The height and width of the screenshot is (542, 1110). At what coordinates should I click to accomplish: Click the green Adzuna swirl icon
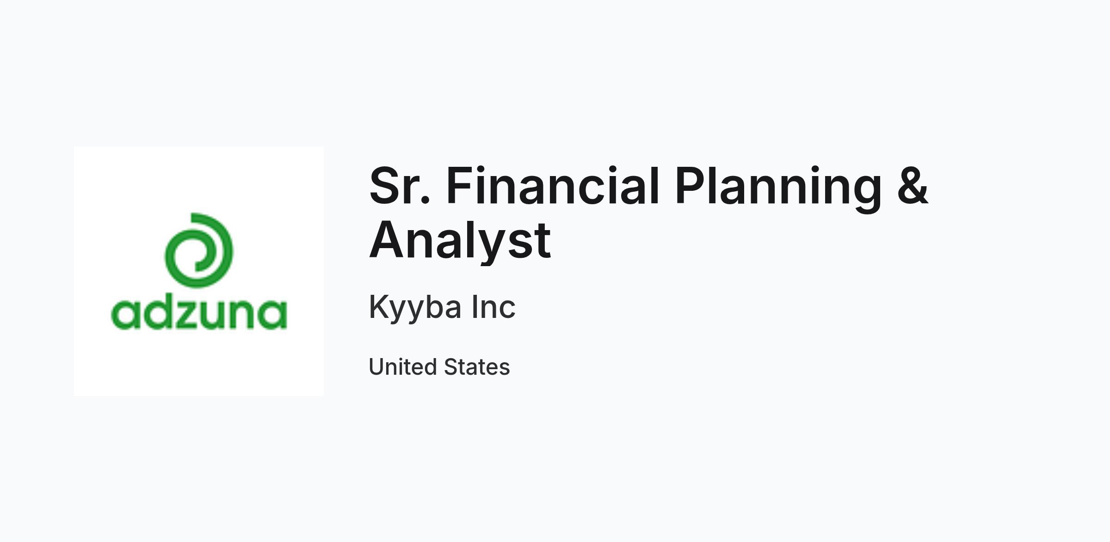tap(199, 250)
